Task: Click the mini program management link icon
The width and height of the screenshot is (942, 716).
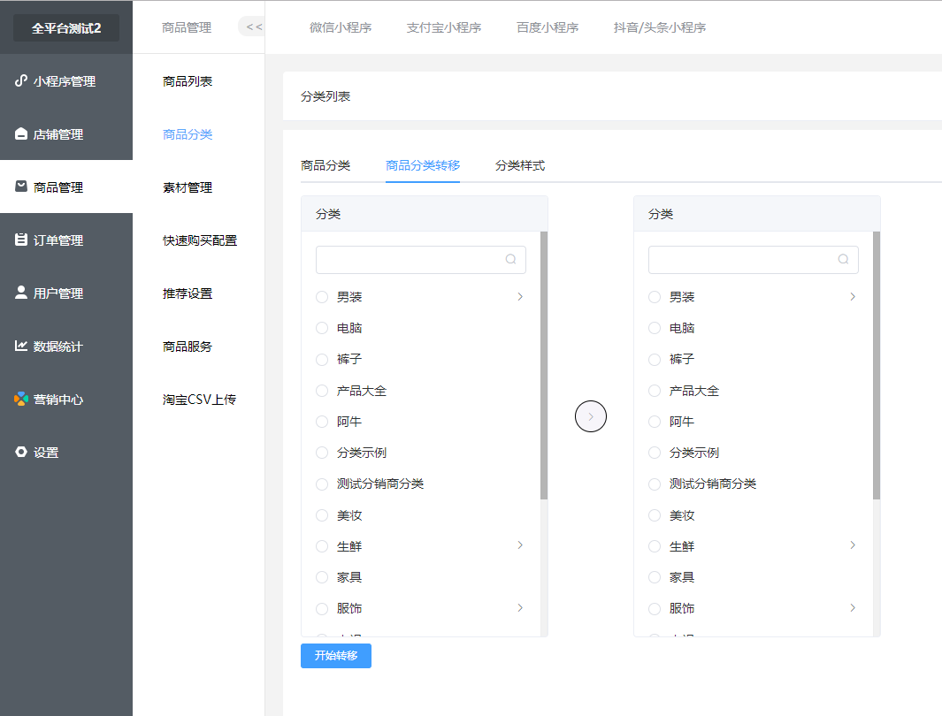Action: pos(21,81)
